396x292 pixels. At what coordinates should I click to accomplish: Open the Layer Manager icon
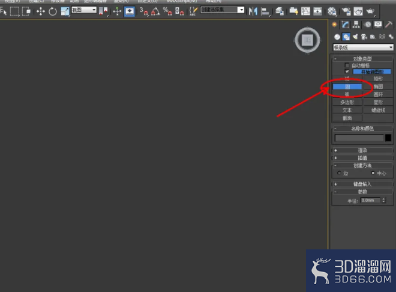(x=280, y=11)
